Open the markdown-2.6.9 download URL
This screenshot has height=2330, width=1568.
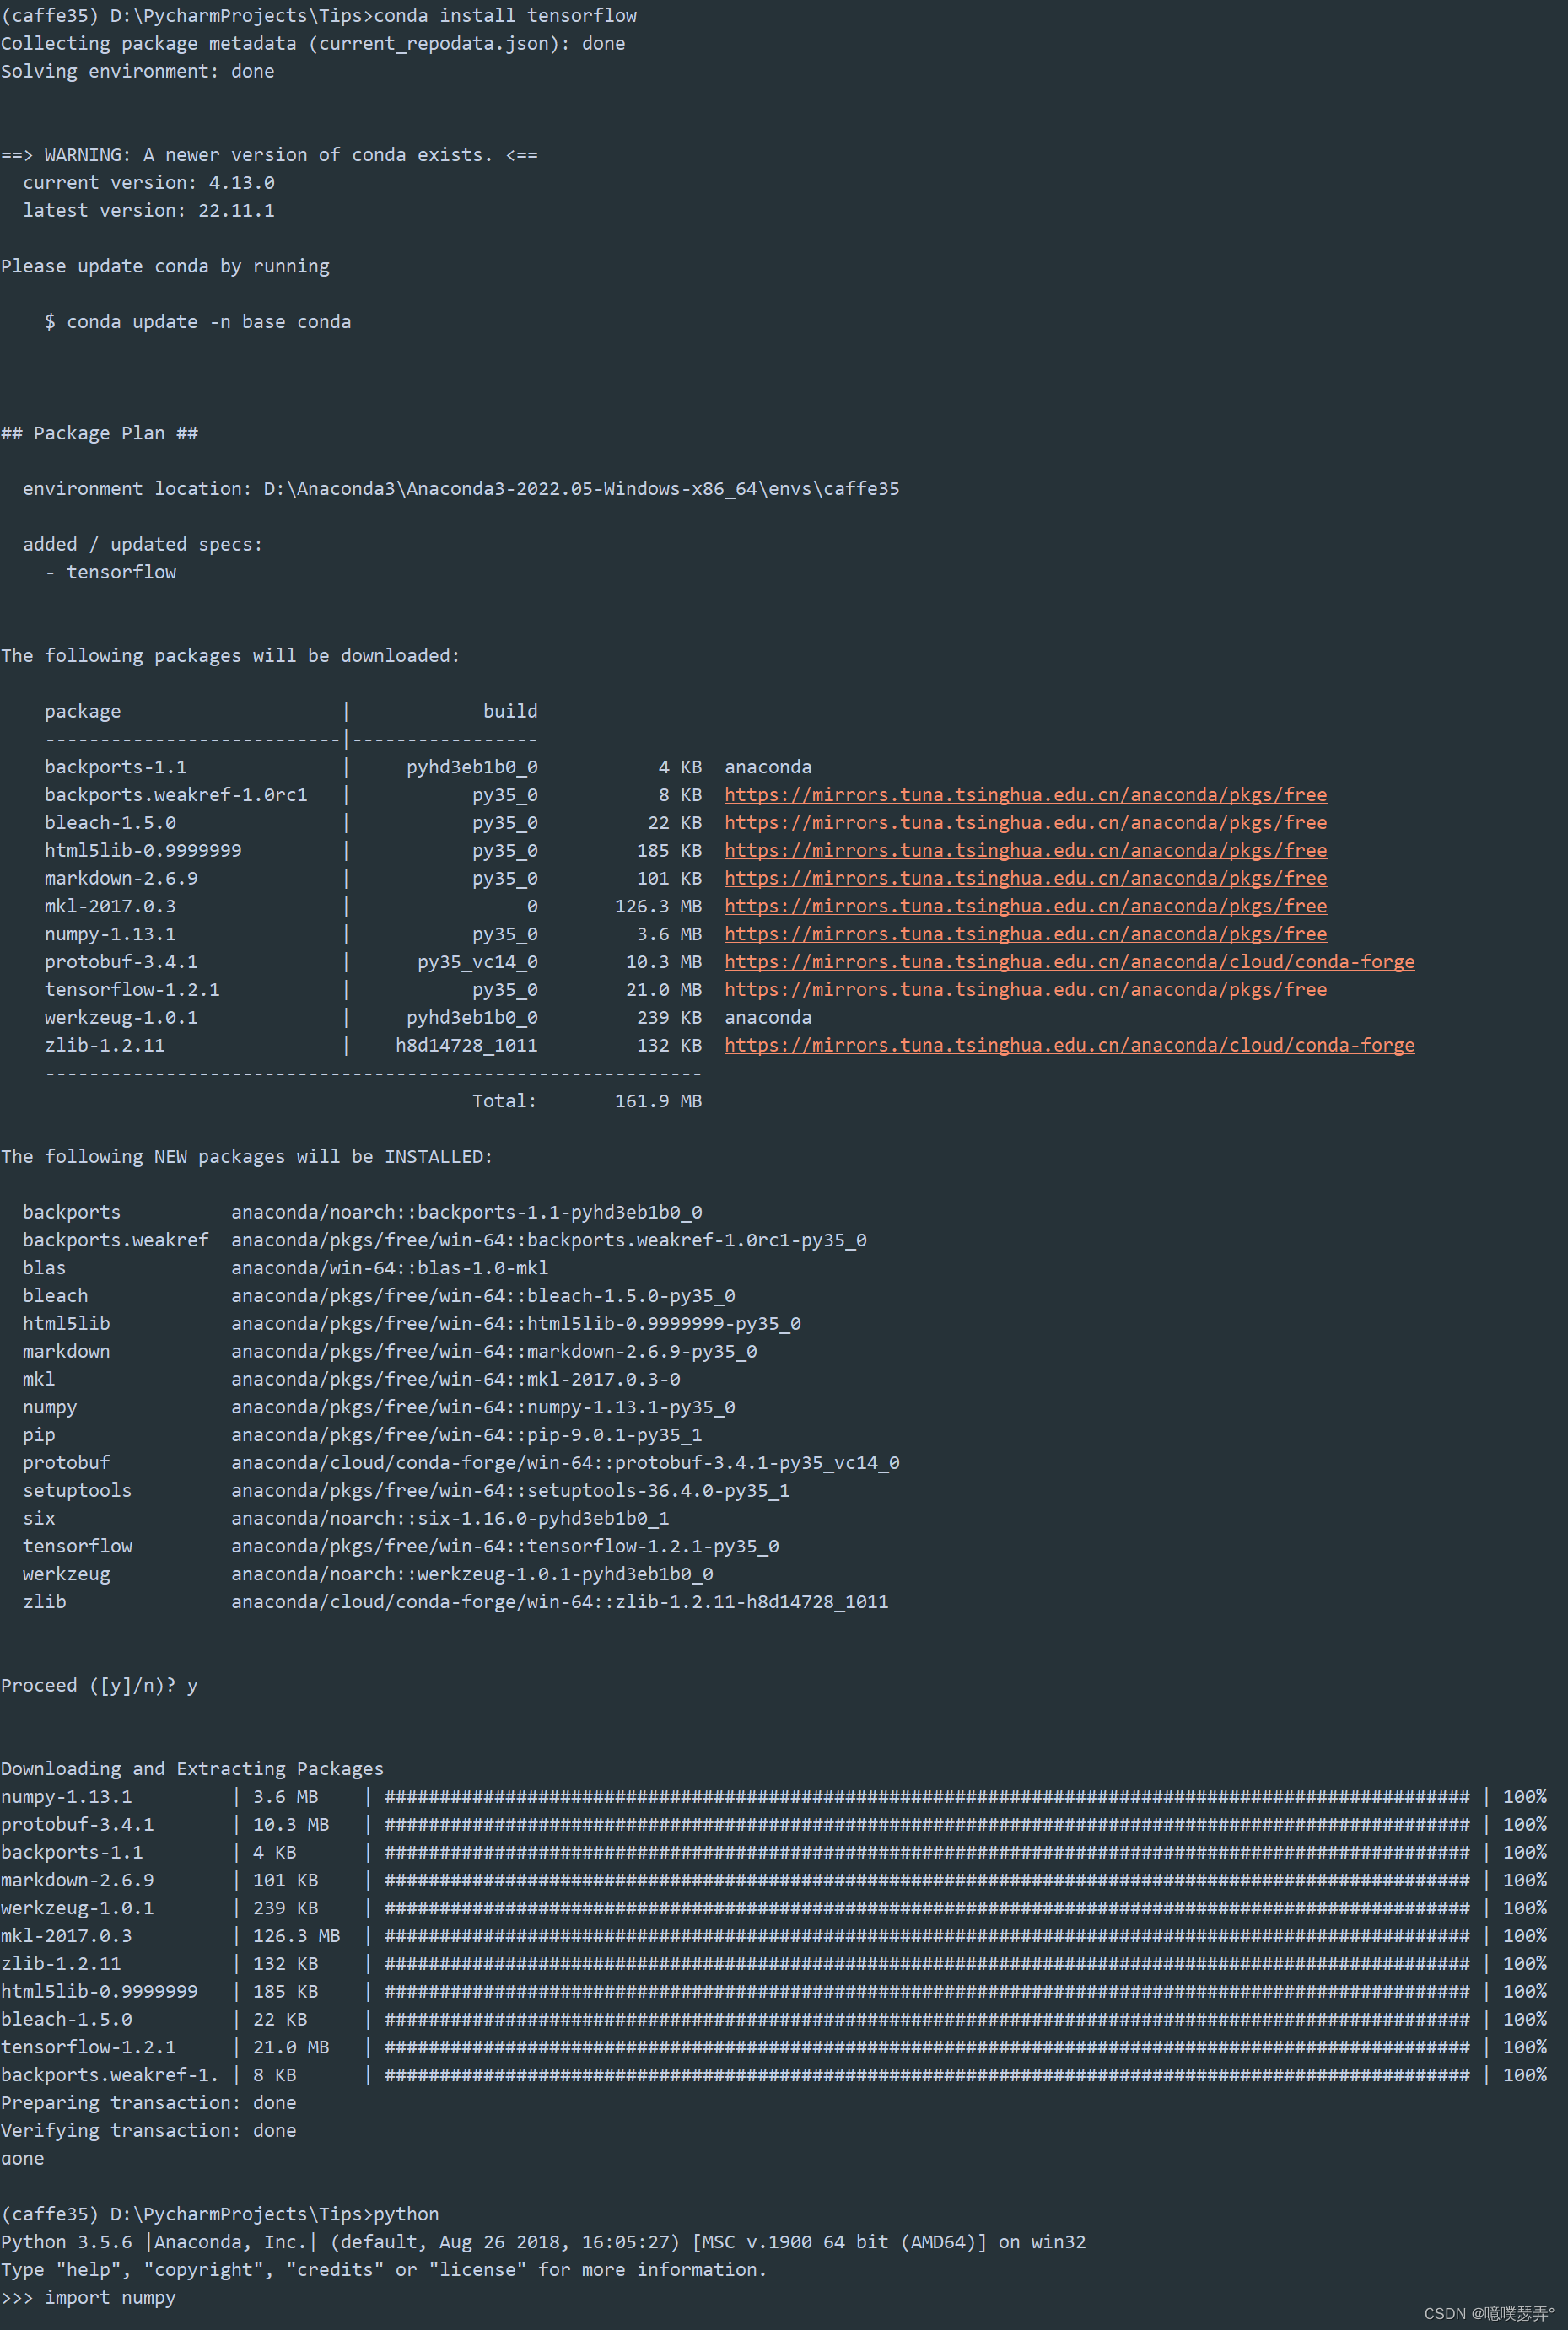tap(1024, 879)
